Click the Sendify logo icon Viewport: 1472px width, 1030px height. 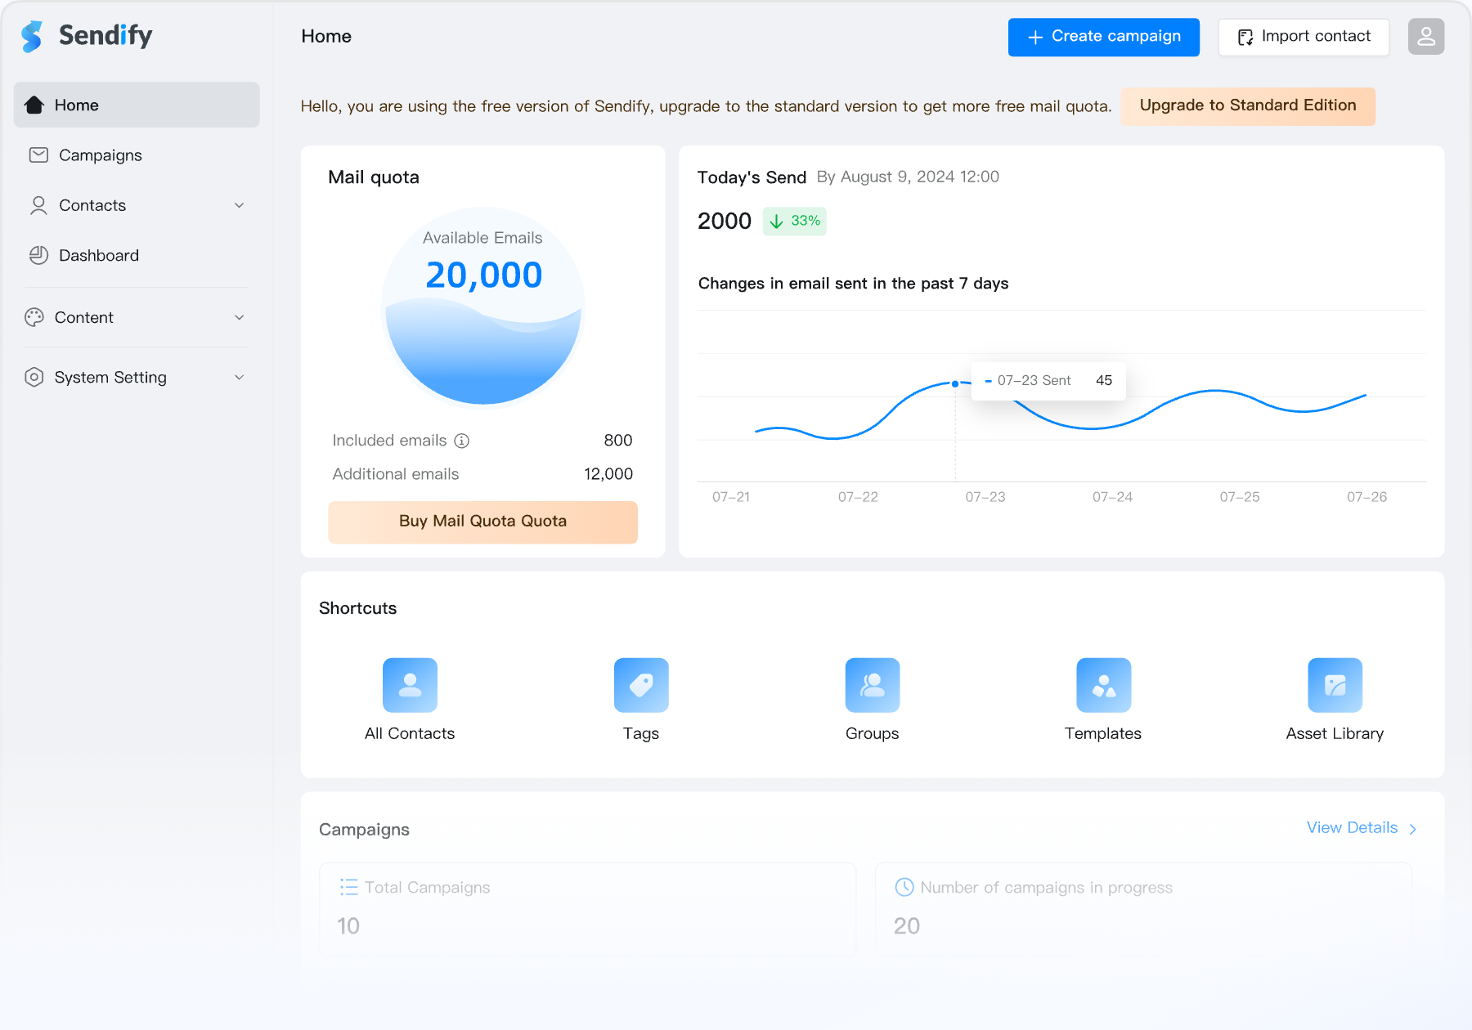(31, 36)
